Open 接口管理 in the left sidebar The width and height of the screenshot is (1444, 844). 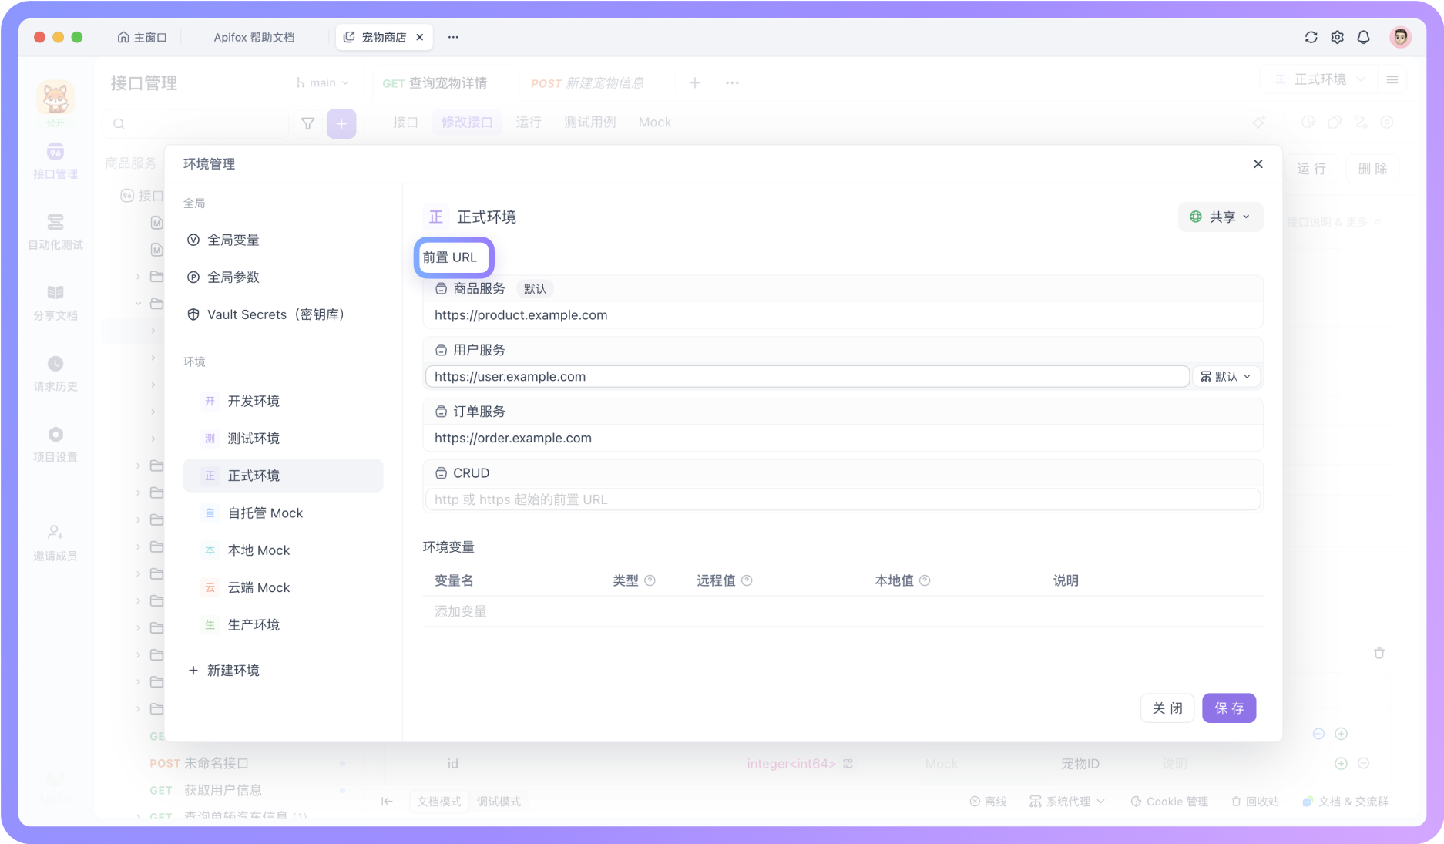click(x=55, y=161)
